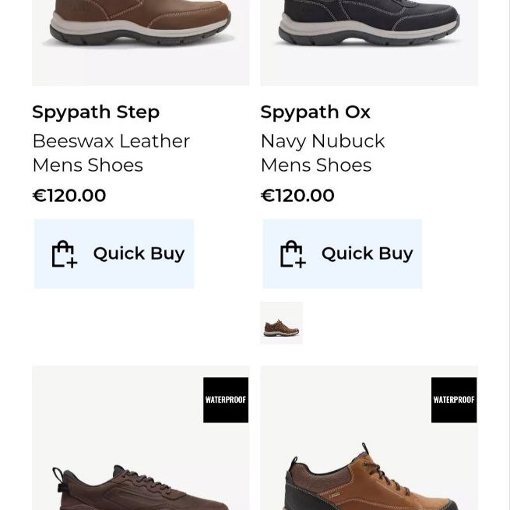Click the shopping bag icon for Spypath Step
This screenshot has width=510, height=510.
click(x=64, y=254)
